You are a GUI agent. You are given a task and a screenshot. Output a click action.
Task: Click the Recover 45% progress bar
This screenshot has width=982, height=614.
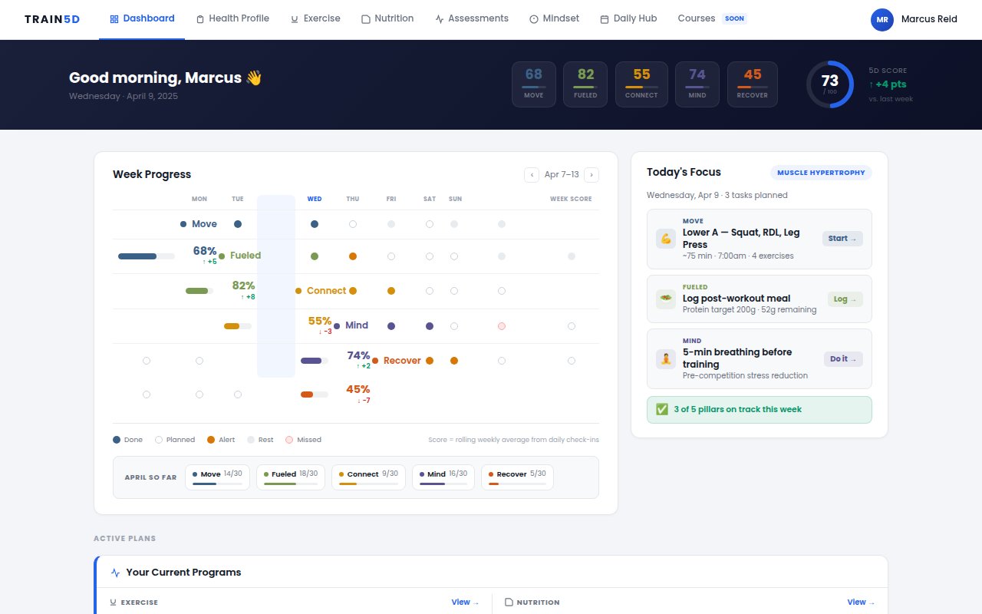pyautogui.click(x=315, y=394)
